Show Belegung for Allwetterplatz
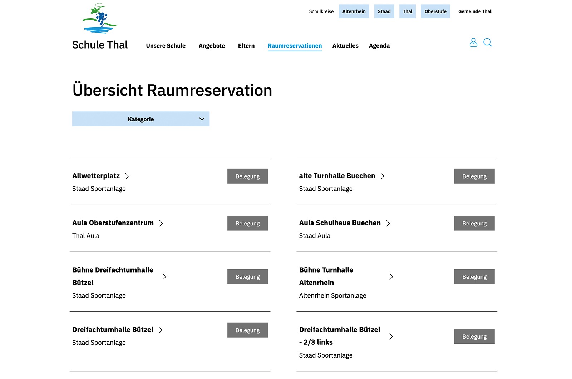Viewport: 572px width, 379px height. point(247,176)
